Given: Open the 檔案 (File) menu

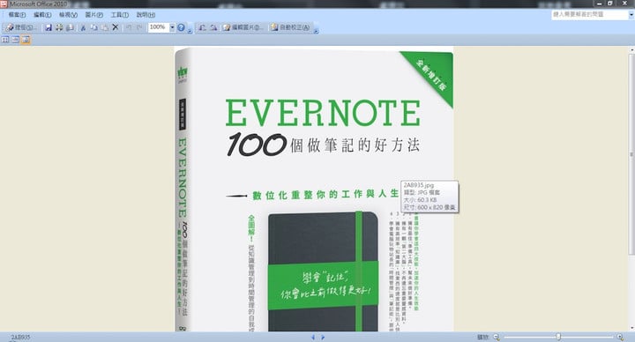Looking at the screenshot, I should pos(17,15).
